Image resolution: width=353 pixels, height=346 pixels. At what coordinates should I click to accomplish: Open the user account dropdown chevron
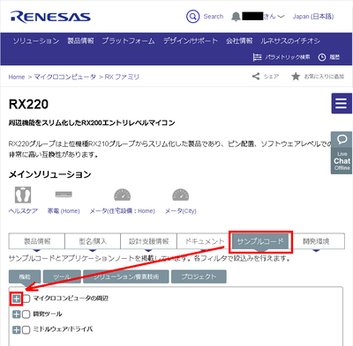pyautogui.click(x=281, y=17)
